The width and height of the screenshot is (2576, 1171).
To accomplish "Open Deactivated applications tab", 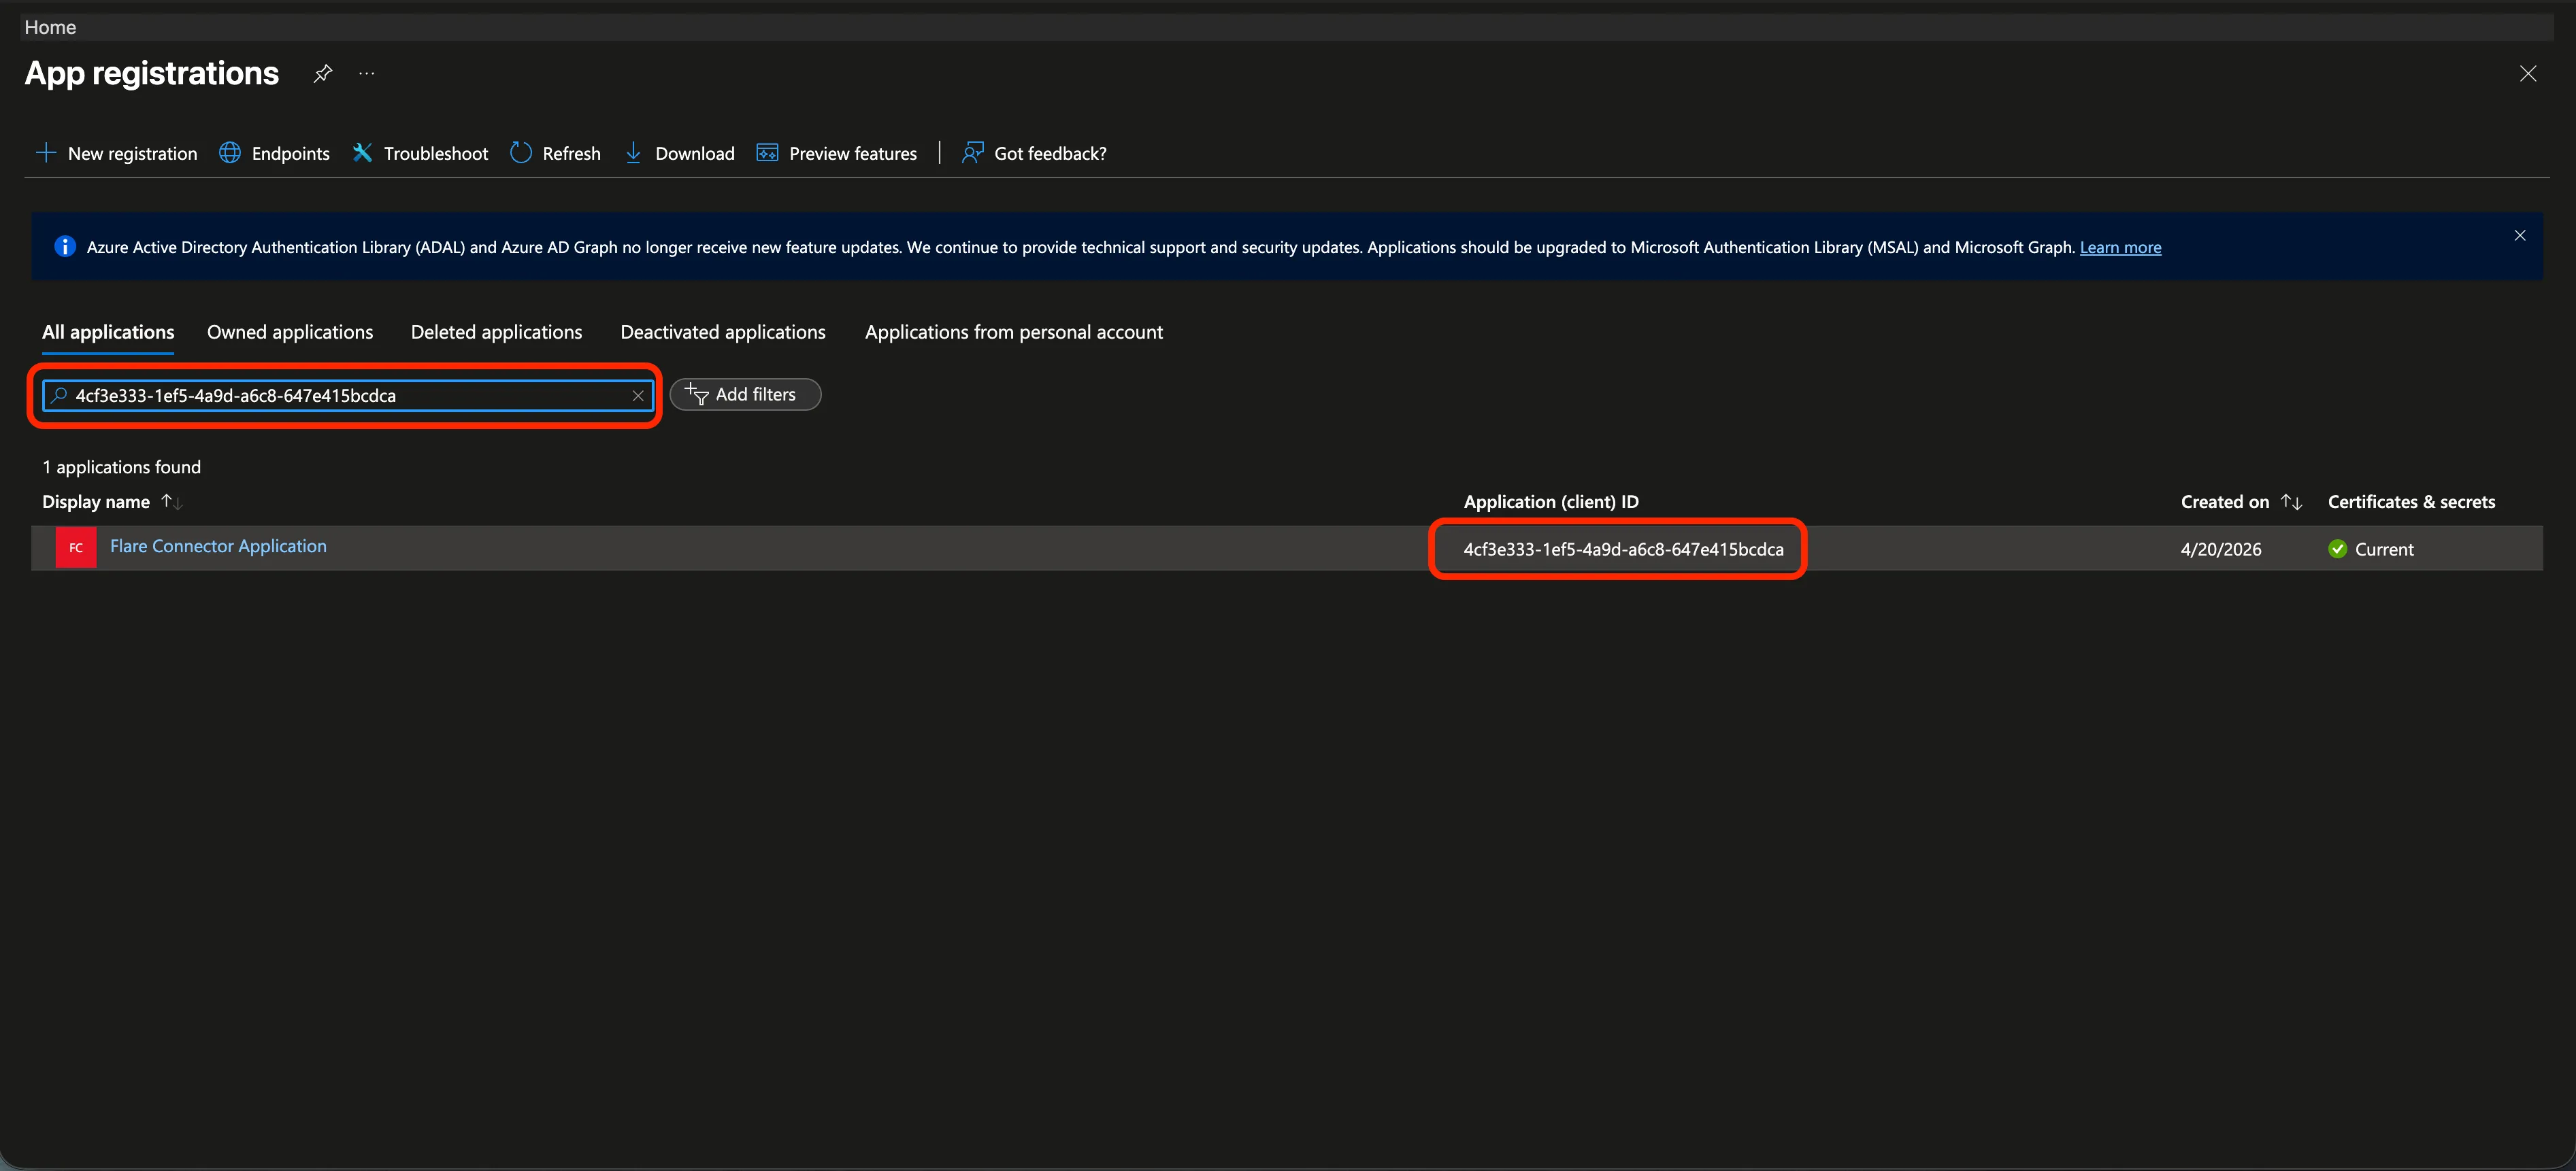I will click(x=723, y=332).
